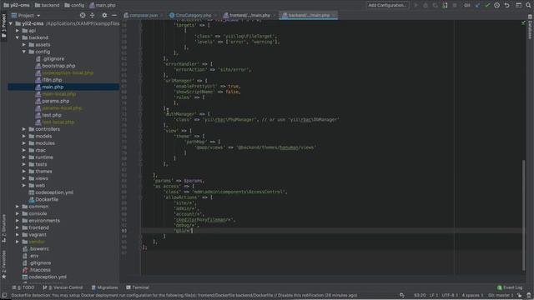
Task: Click the green Git commit checkmark
Action: pyautogui.click(x=487, y=5)
